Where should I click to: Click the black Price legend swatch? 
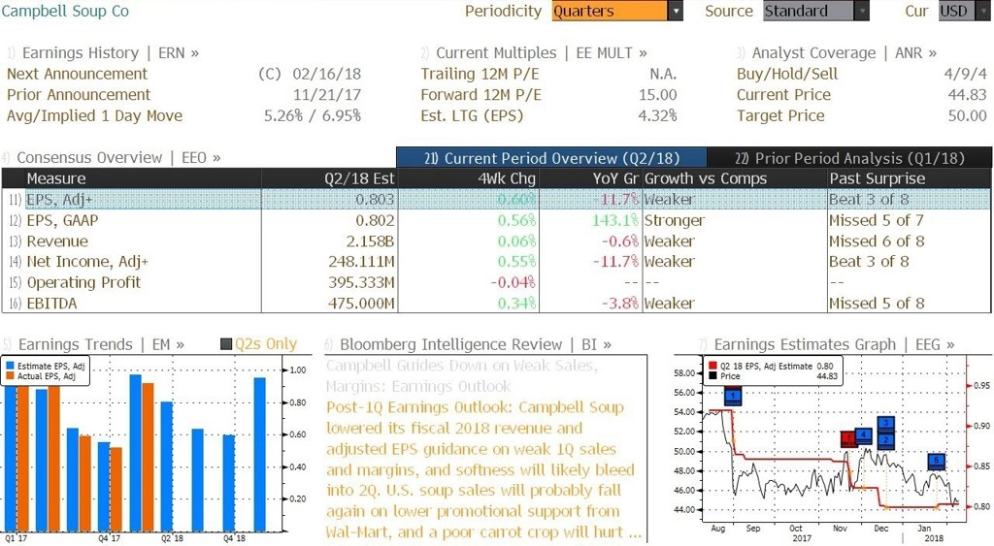[x=712, y=376]
